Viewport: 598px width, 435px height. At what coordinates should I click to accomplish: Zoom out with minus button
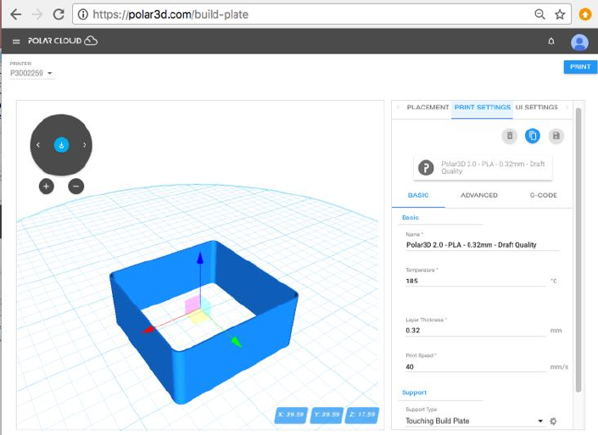pos(75,187)
